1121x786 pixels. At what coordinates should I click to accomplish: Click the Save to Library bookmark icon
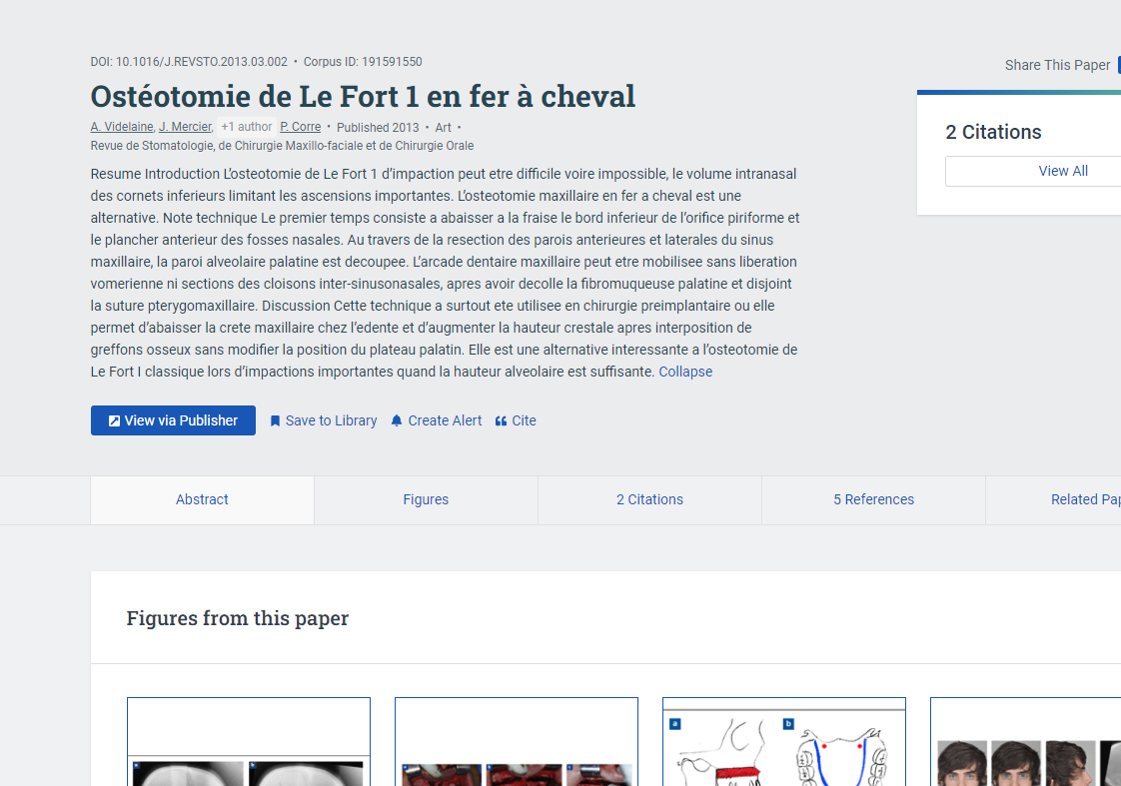point(275,420)
